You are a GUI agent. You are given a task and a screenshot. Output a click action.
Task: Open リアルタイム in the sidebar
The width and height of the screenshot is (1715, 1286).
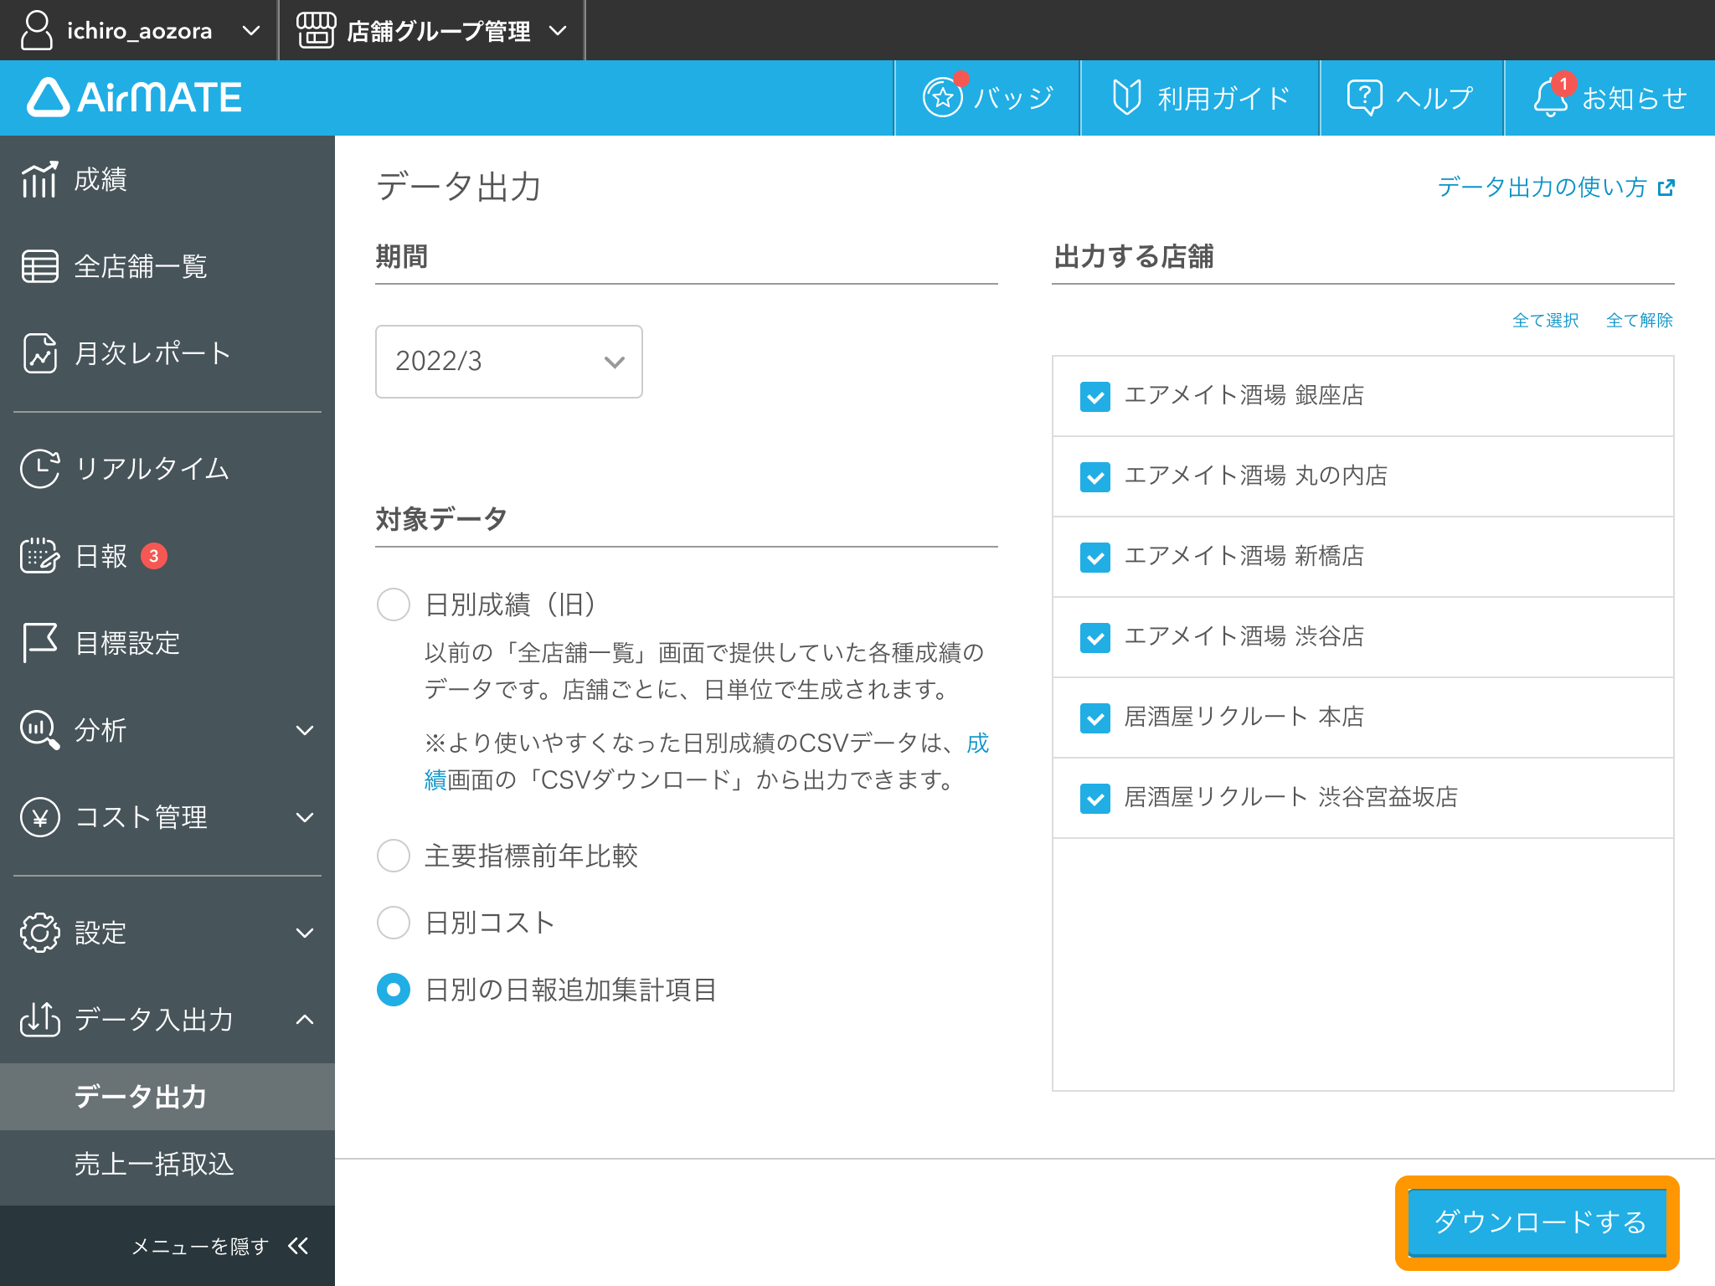click(x=167, y=468)
